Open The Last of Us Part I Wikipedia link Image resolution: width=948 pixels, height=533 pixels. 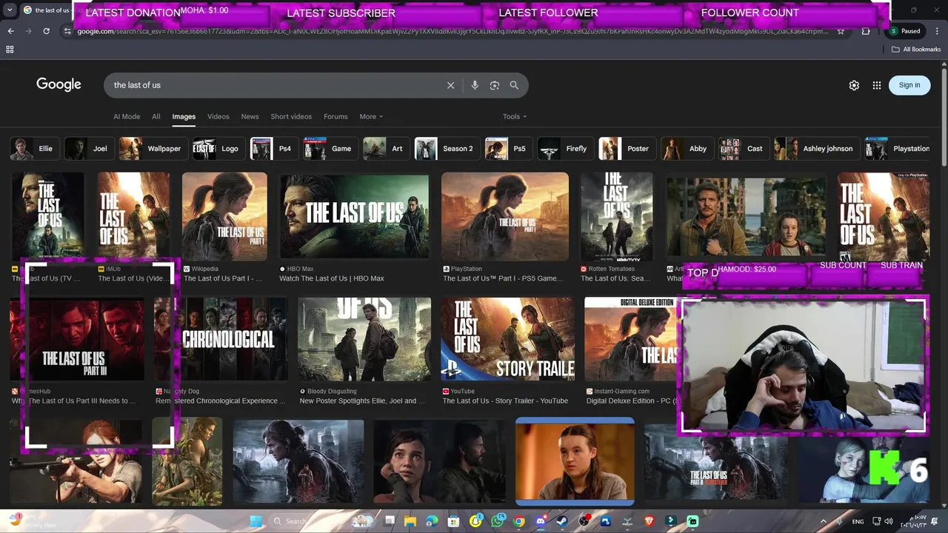[x=223, y=278]
